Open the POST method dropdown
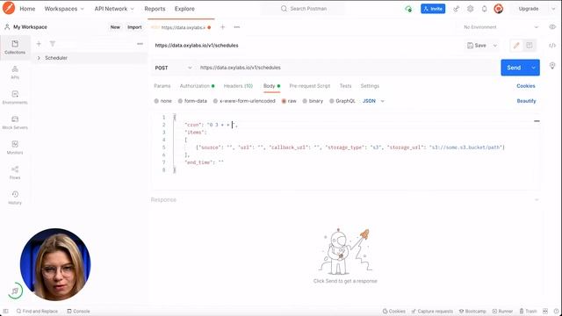 pos(174,68)
